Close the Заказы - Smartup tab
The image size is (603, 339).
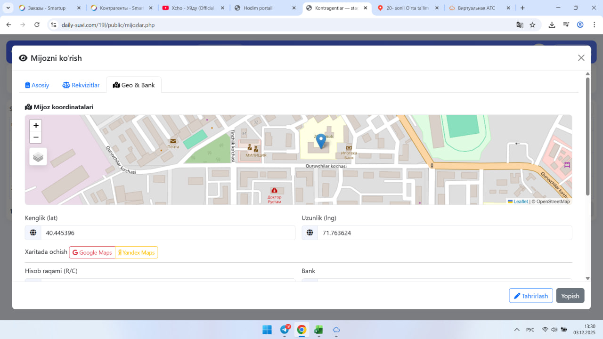tap(78, 8)
